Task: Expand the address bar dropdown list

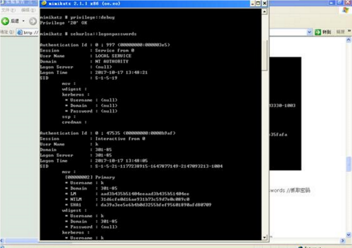Action: [309, 32]
